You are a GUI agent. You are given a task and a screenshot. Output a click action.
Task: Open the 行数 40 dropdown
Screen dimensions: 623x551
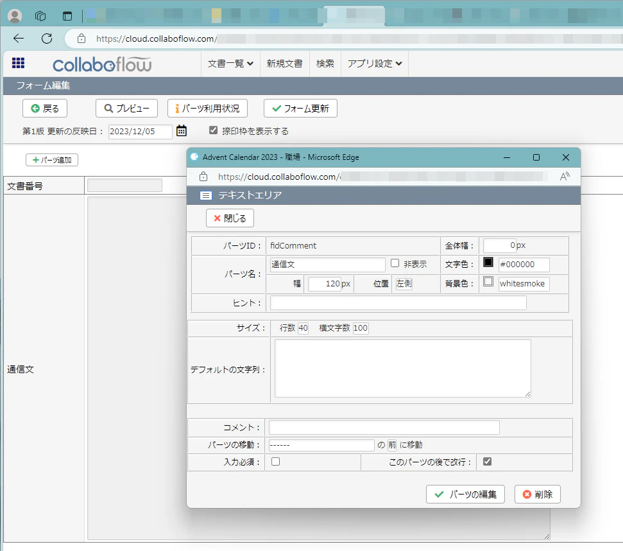tap(303, 328)
